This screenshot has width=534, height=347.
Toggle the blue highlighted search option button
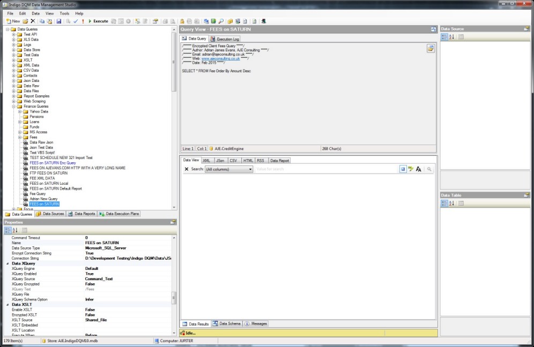(403, 169)
